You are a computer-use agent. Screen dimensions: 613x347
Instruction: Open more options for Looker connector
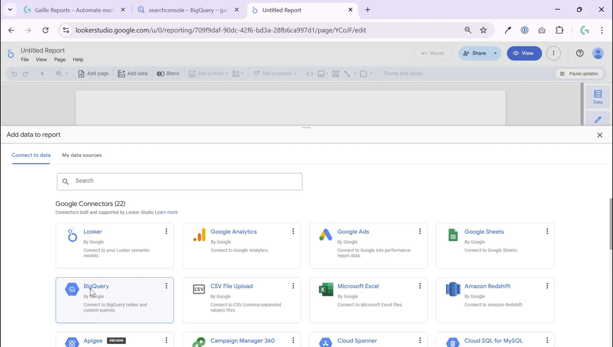point(166,231)
